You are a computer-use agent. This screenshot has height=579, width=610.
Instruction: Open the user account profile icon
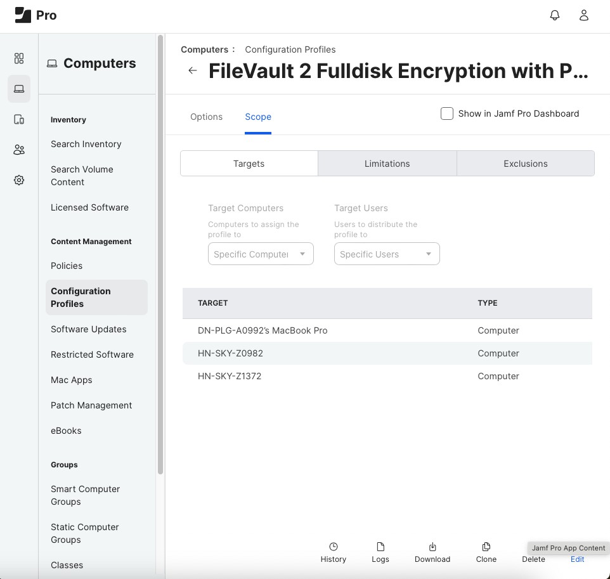point(584,15)
